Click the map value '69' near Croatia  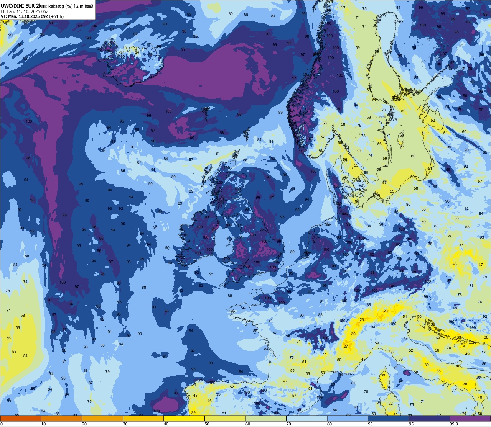point(438,338)
